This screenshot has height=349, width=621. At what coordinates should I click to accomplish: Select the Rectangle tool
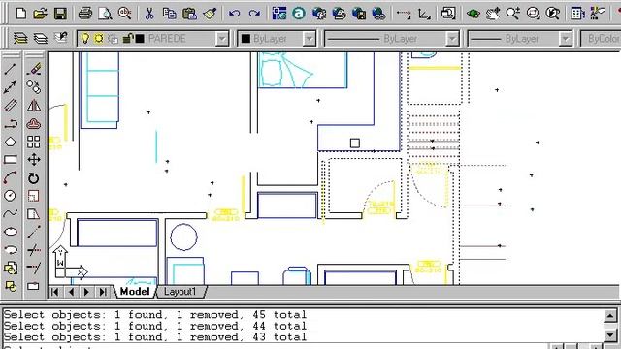pyautogui.click(x=11, y=159)
